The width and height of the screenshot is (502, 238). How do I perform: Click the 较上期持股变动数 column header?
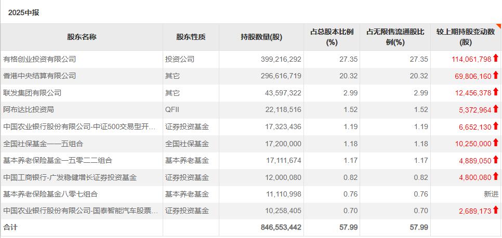coord(466,37)
